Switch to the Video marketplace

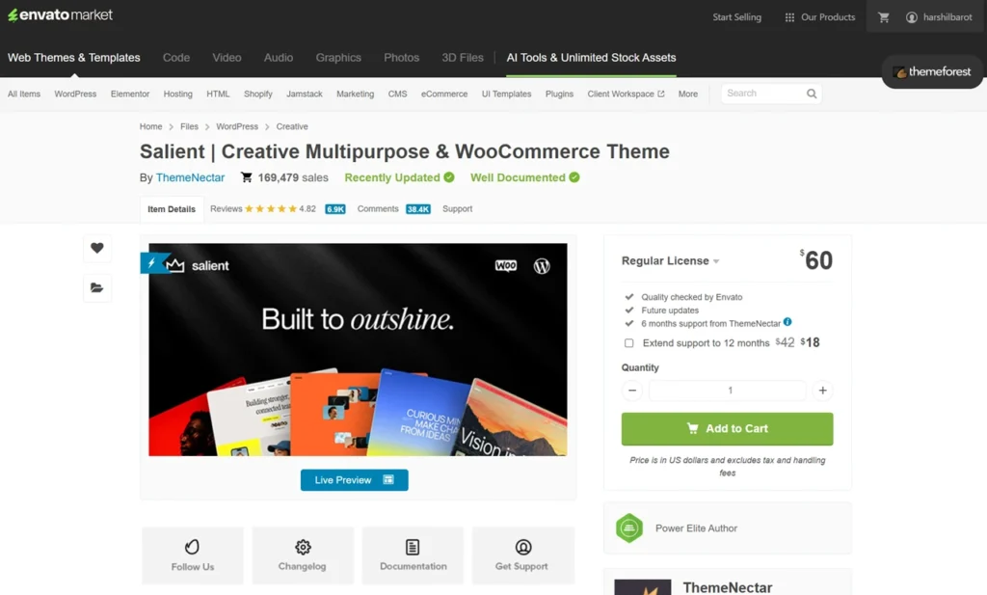[x=227, y=58]
